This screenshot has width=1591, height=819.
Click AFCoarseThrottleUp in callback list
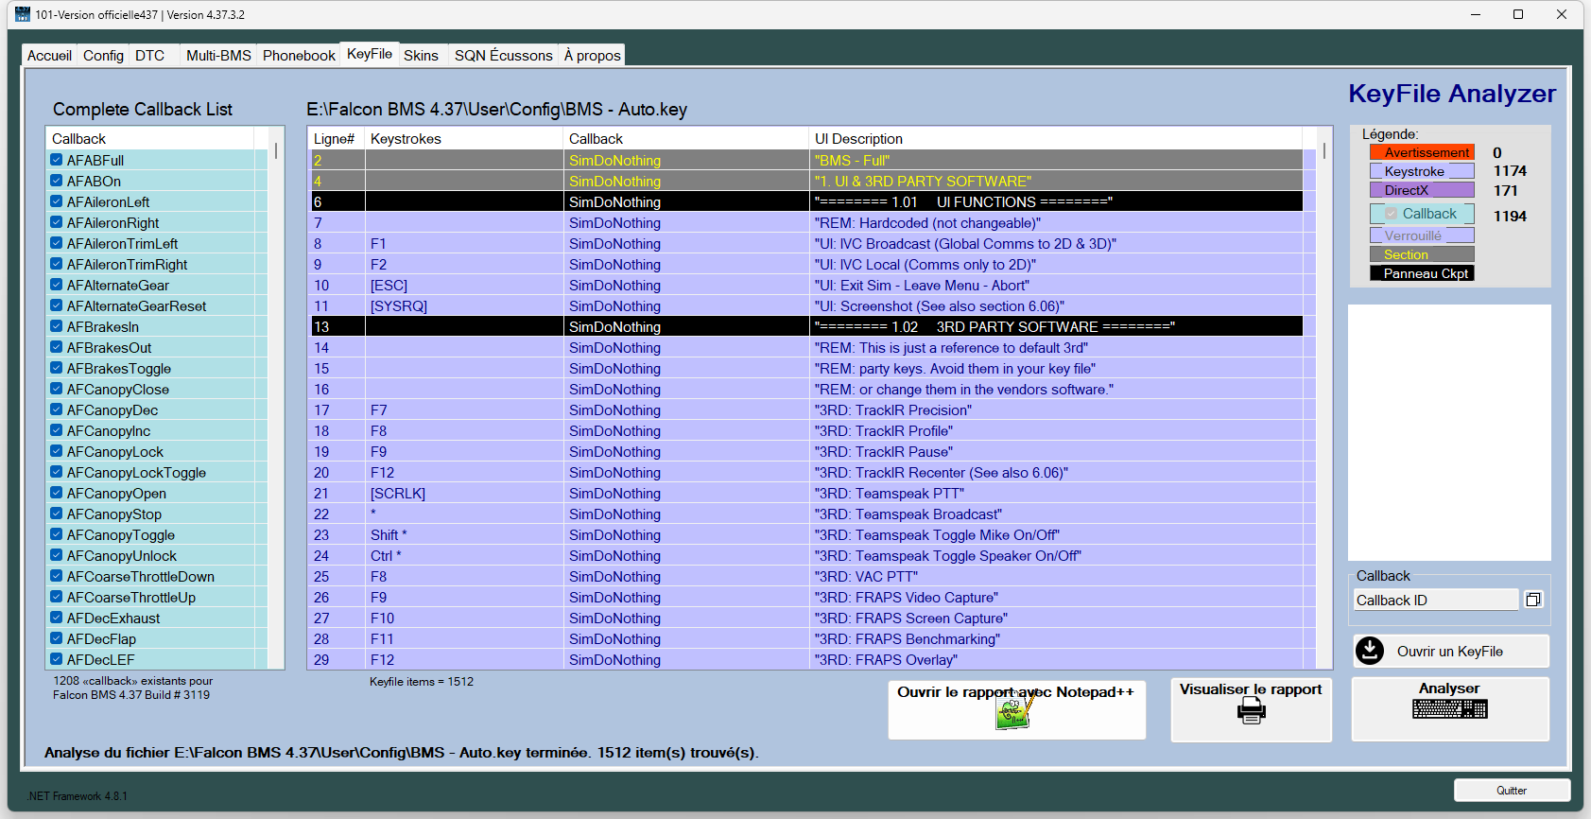(x=131, y=597)
